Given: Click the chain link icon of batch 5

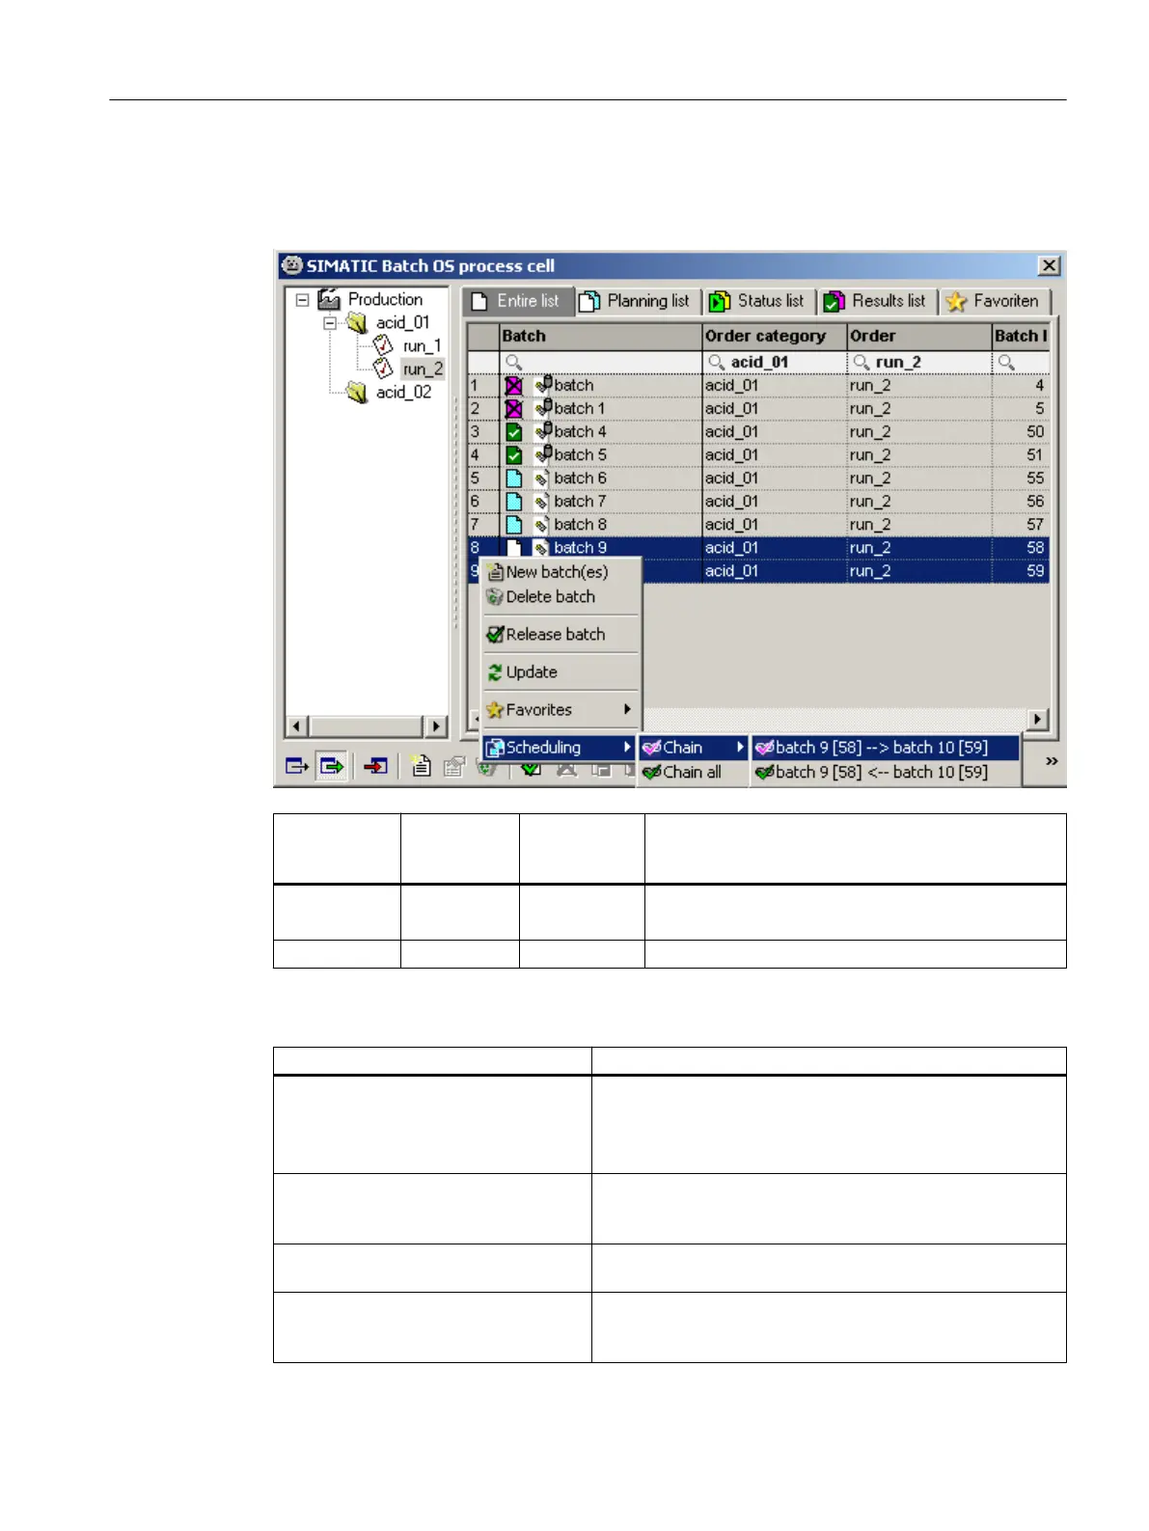Looking at the screenshot, I should (543, 454).
